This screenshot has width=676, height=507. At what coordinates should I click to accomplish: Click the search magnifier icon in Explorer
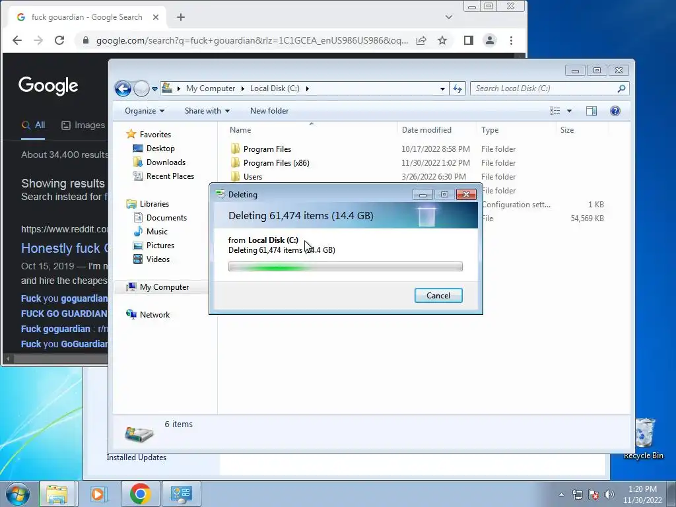pyautogui.click(x=621, y=88)
